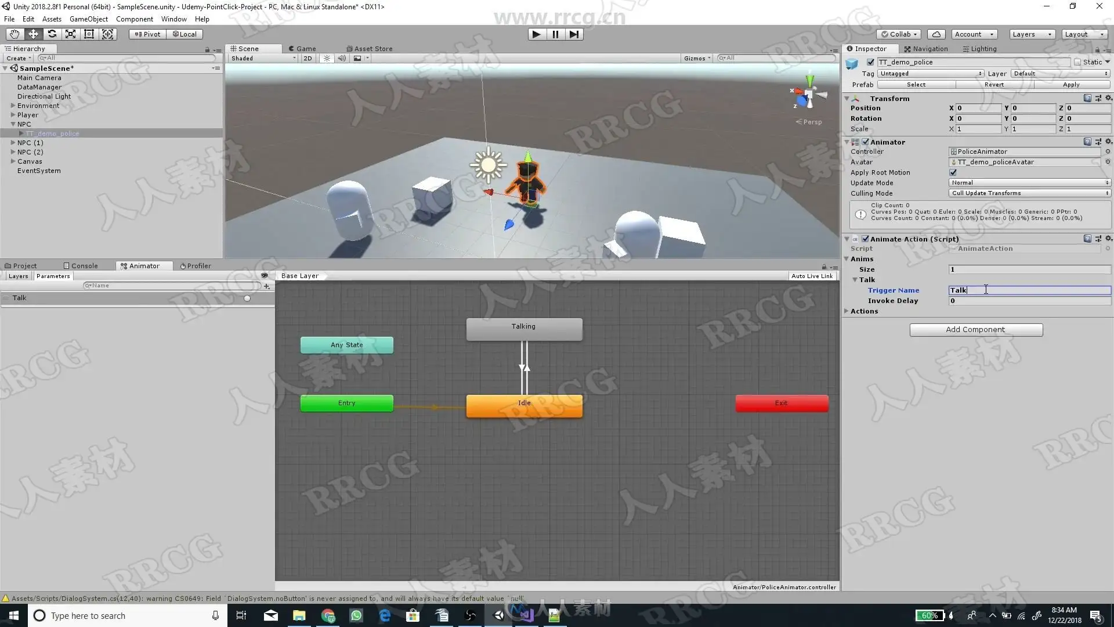The width and height of the screenshot is (1114, 627).
Task: Switch to the Console tab
Action: point(81,266)
